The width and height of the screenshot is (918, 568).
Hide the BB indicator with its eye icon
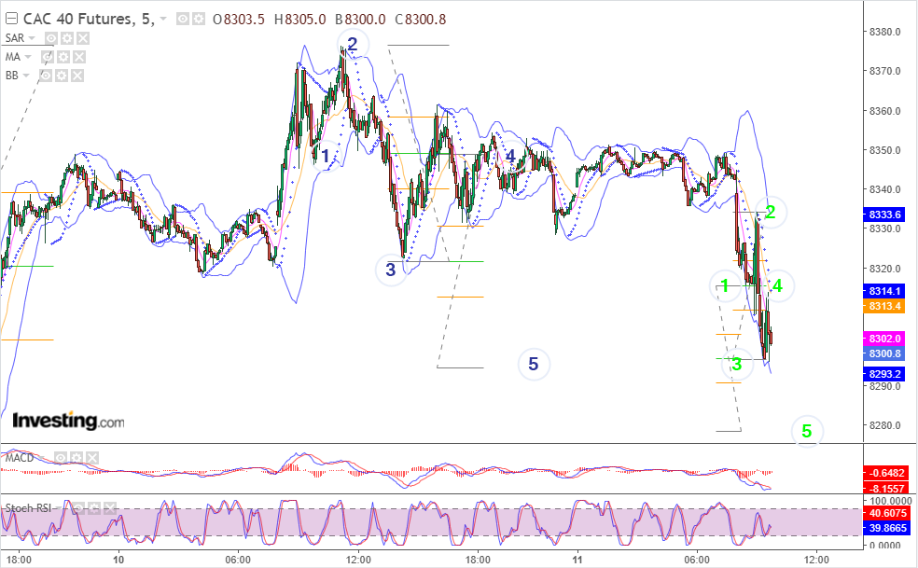pos(46,76)
